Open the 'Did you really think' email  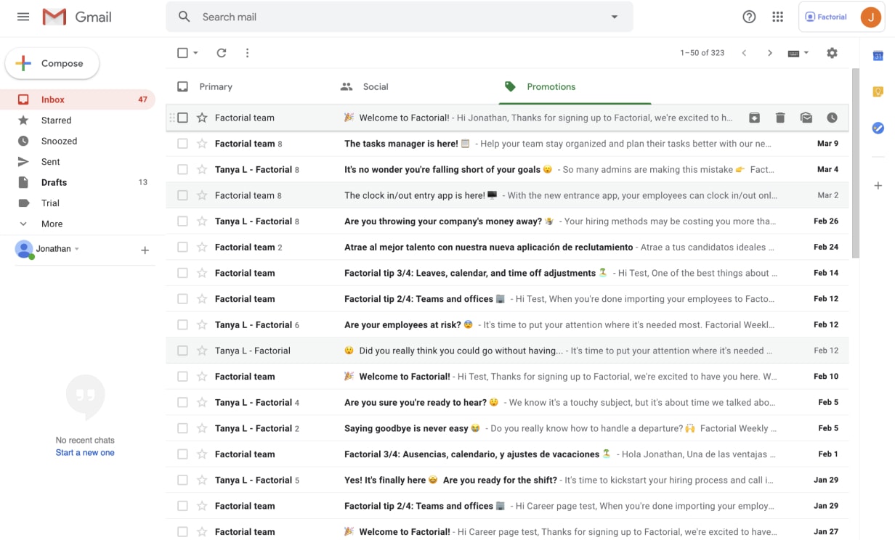pos(507,351)
